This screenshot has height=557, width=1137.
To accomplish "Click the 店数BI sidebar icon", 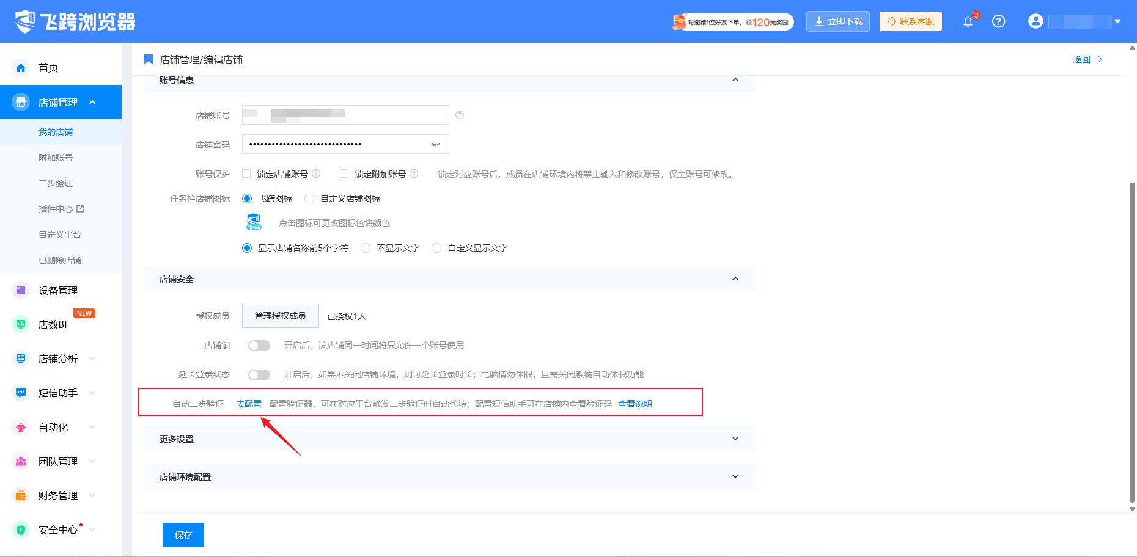I will click(21, 324).
